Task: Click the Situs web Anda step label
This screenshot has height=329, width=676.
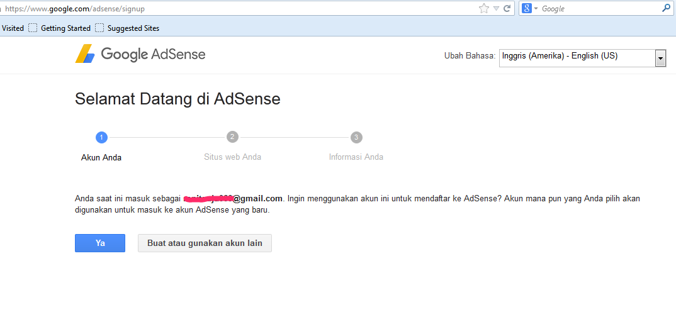Action: click(232, 157)
